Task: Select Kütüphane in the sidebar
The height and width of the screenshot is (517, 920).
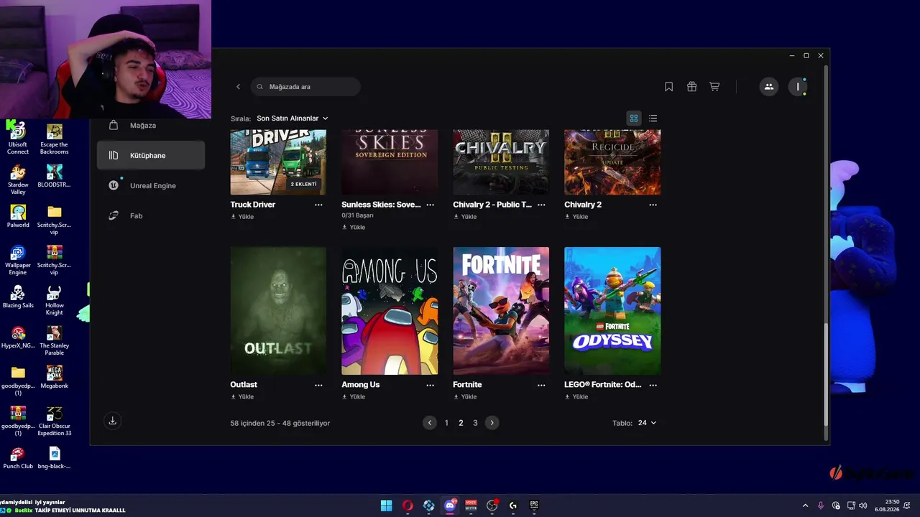Action: coord(151,156)
